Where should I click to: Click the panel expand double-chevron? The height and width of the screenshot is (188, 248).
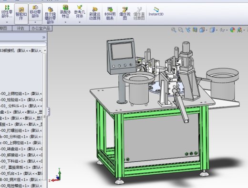tap(44, 38)
